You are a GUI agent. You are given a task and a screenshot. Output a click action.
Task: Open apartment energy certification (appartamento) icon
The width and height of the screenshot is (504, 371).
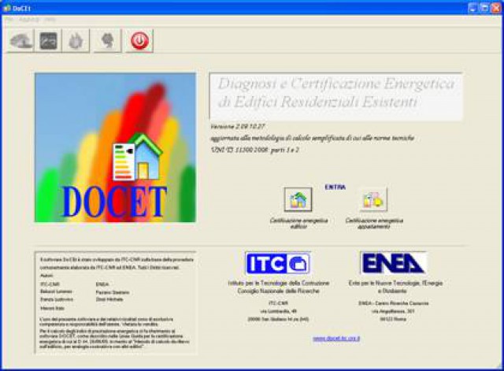pos(373,199)
